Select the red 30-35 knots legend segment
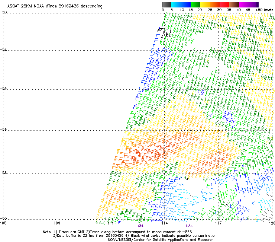Viewport: 275px width, 242px height. 224,4
